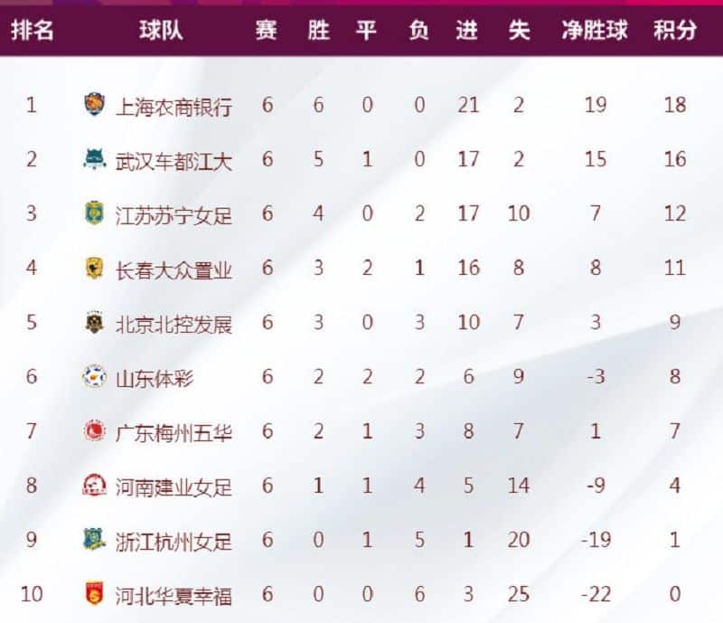Click the 江苏苏宁女足 team badge
Screen dimensions: 723x623
tap(95, 212)
